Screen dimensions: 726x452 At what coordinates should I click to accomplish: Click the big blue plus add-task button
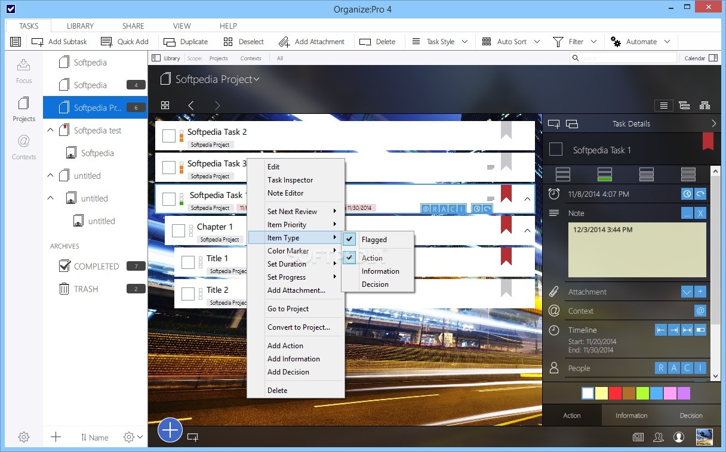point(170,429)
